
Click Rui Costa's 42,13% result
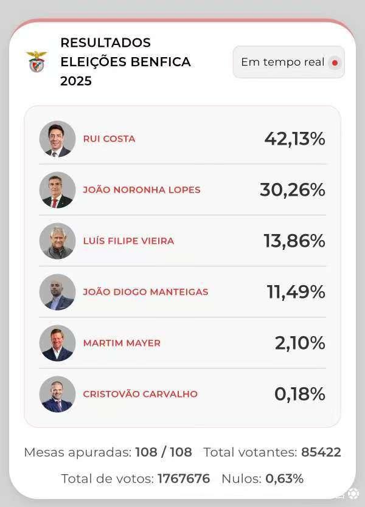(x=294, y=139)
